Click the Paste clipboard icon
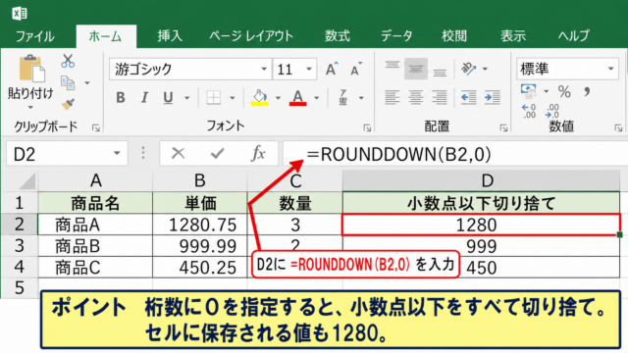Image resolution: width=628 pixels, height=353 pixels. pyautogui.click(x=31, y=68)
